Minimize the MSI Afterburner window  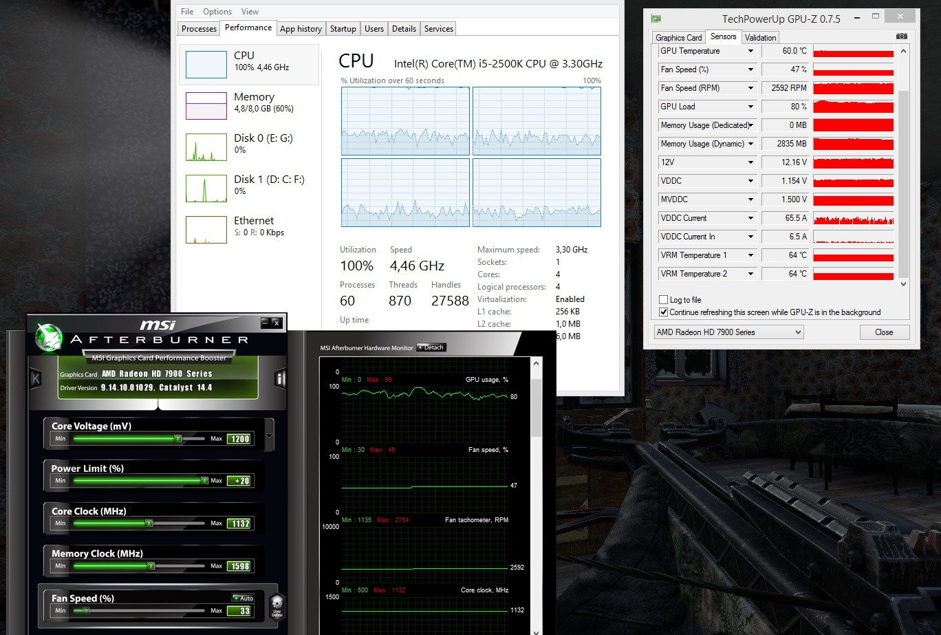(x=266, y=322)
